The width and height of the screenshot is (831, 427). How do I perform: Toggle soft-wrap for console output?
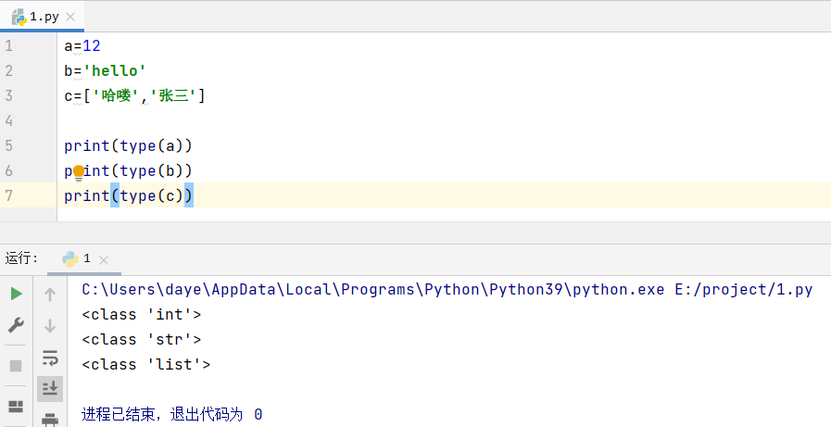pos(50,358)
